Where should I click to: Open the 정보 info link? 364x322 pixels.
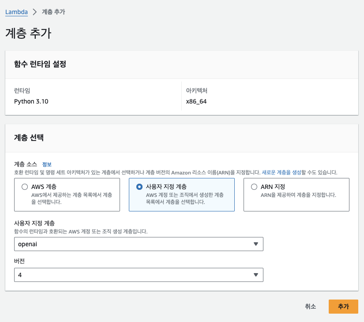point(47,165)
